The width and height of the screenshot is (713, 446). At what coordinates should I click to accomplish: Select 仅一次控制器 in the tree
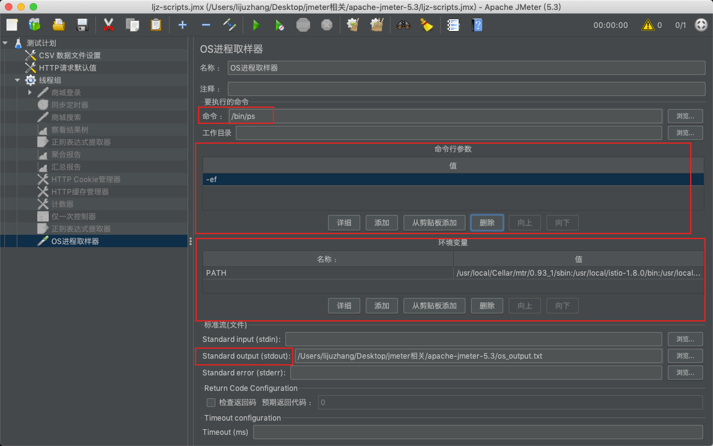[73, 217]
